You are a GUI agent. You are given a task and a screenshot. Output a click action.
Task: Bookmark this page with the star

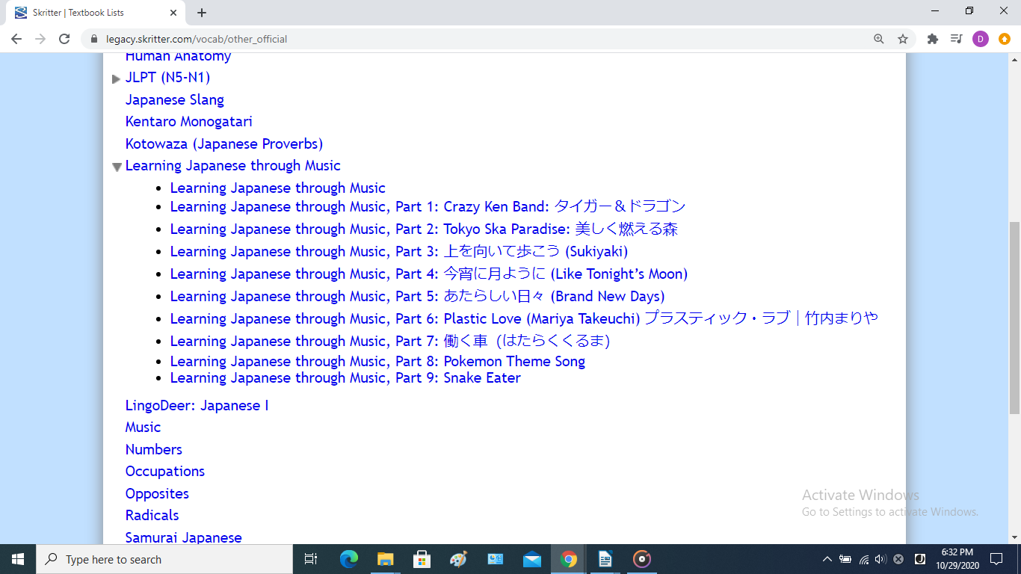tap(903, 39)
